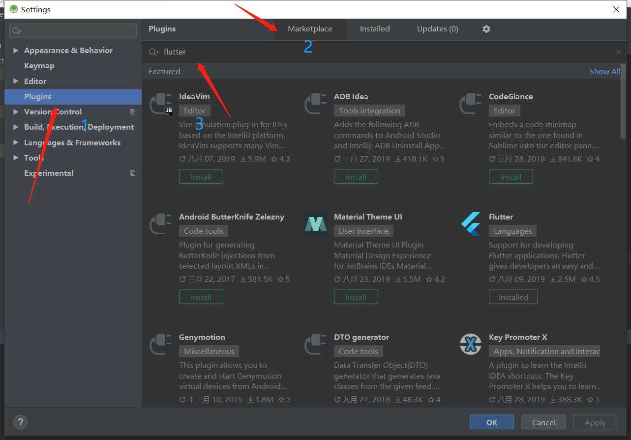Click the Editor tag under IdeaVim

click(x=195, y=111)
